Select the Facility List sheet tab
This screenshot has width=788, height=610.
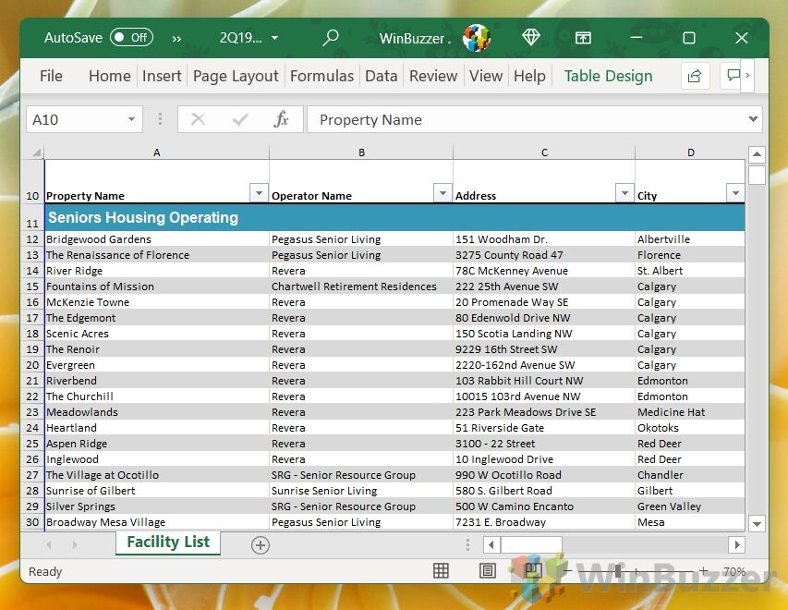tap(168, 543)
